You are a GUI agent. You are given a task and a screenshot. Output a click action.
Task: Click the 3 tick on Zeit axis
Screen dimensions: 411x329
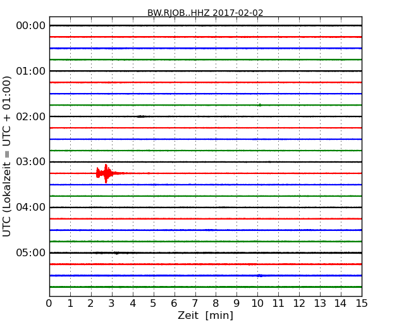click(x=112, y=304)
